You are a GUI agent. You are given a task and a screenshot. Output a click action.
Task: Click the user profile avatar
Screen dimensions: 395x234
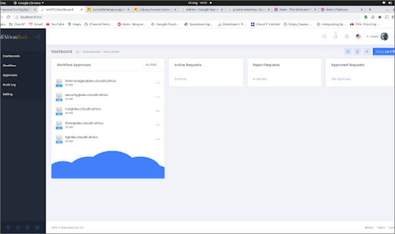[x=385, y=37]
